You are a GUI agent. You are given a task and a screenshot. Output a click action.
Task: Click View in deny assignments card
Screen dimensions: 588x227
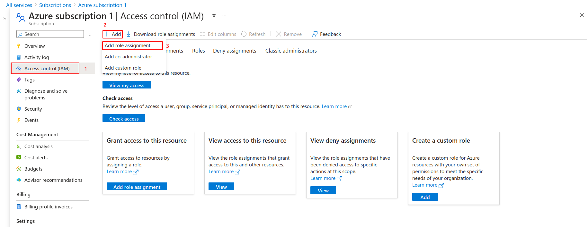323,190
